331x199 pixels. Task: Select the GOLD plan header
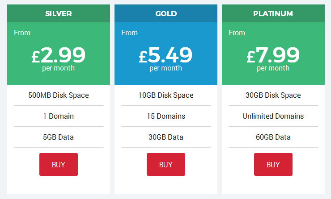click(166, 13)
